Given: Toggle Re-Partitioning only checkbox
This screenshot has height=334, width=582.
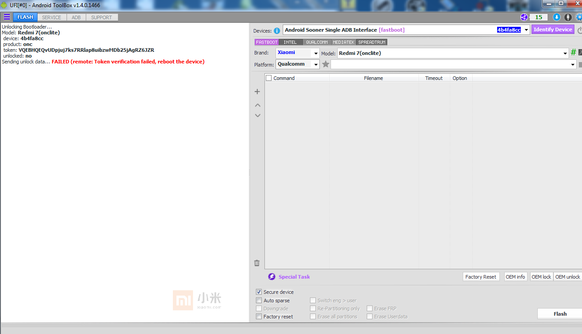Looking at the screenshot, I should pyautogui.click(x=313, y=309).
